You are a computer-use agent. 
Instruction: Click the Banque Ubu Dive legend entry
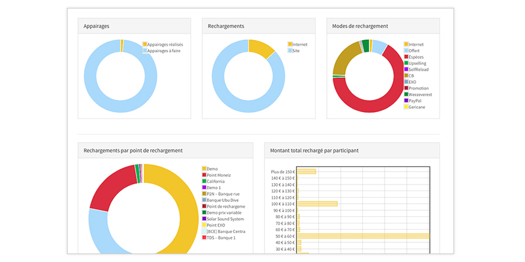tap(220, 200)
